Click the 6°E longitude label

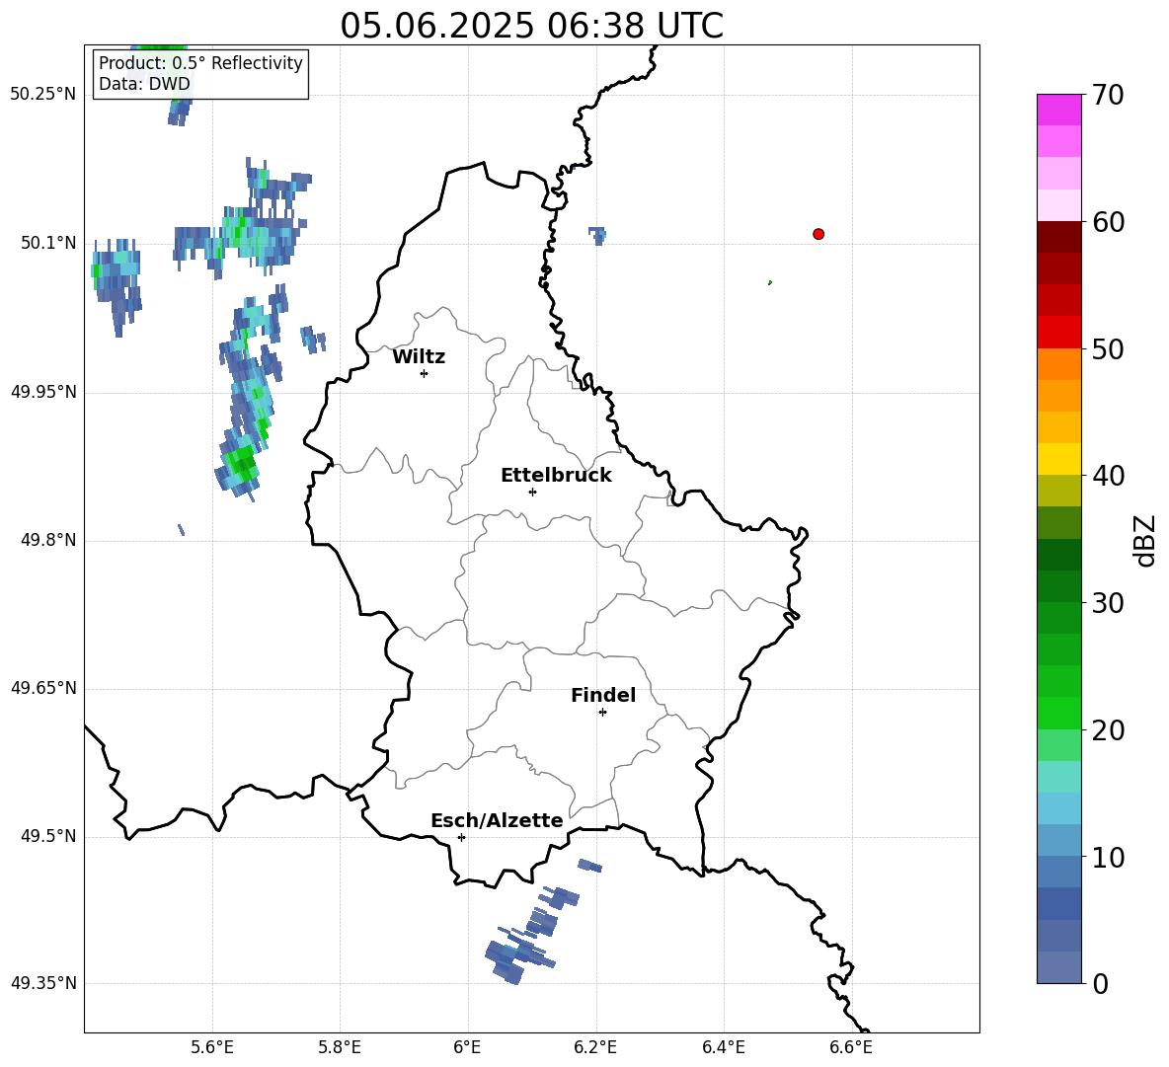point(467,1047)
